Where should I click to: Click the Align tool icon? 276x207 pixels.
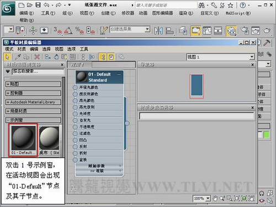tap(169, 30)
